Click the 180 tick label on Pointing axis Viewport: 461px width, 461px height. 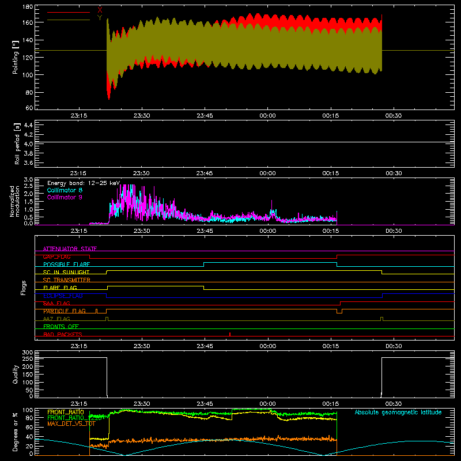[28, 7]
